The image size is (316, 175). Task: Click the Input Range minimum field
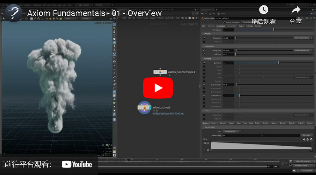[x=242, y=135]
